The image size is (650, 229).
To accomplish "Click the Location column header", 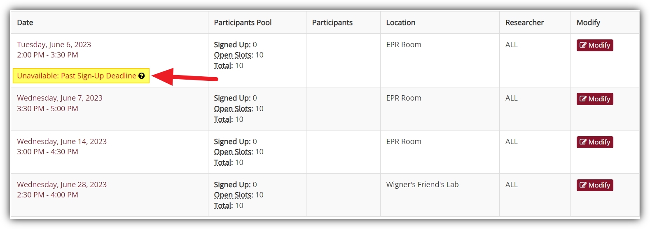I will click(x=400, y=23).
